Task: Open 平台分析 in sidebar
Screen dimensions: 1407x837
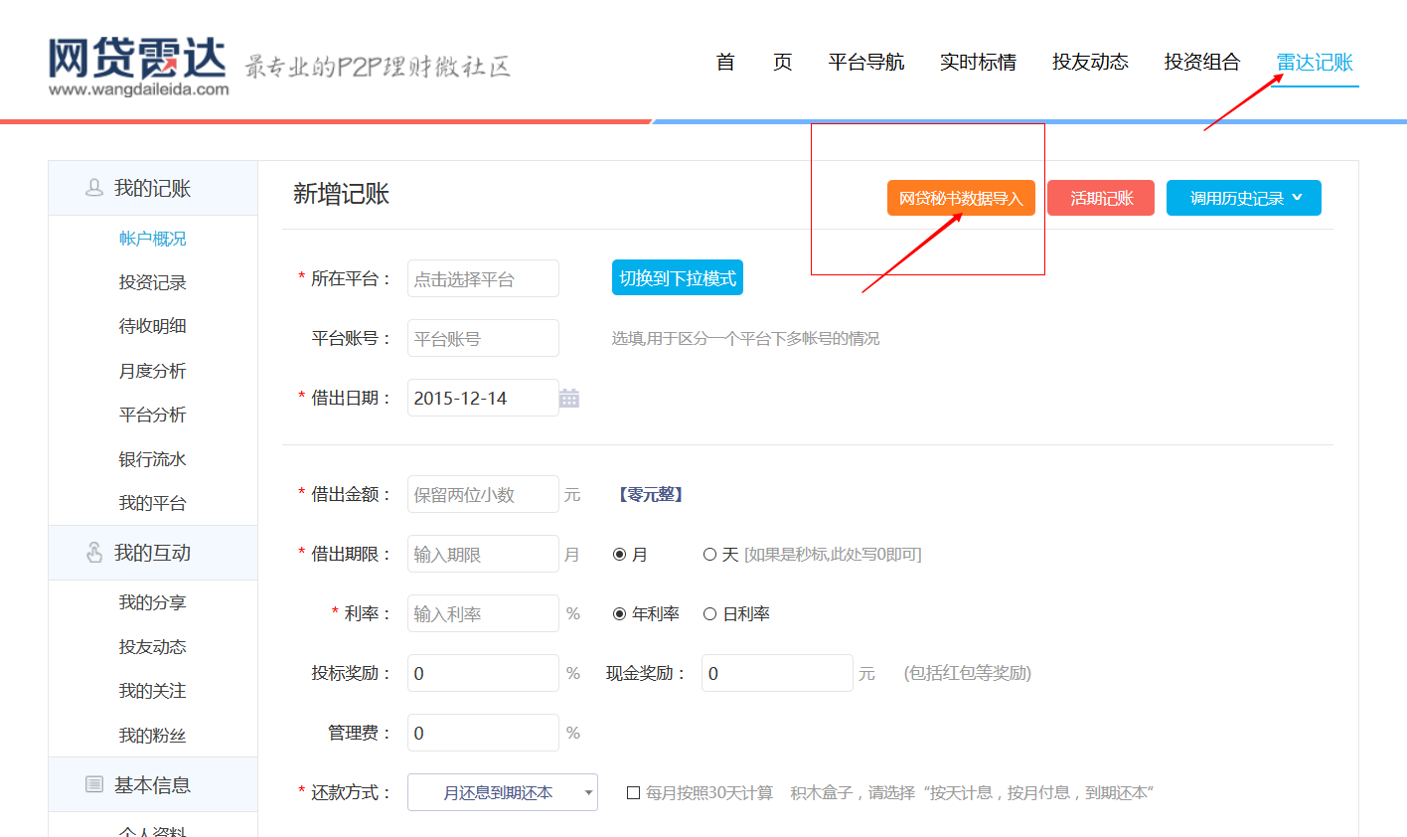Action: [153, 415]
